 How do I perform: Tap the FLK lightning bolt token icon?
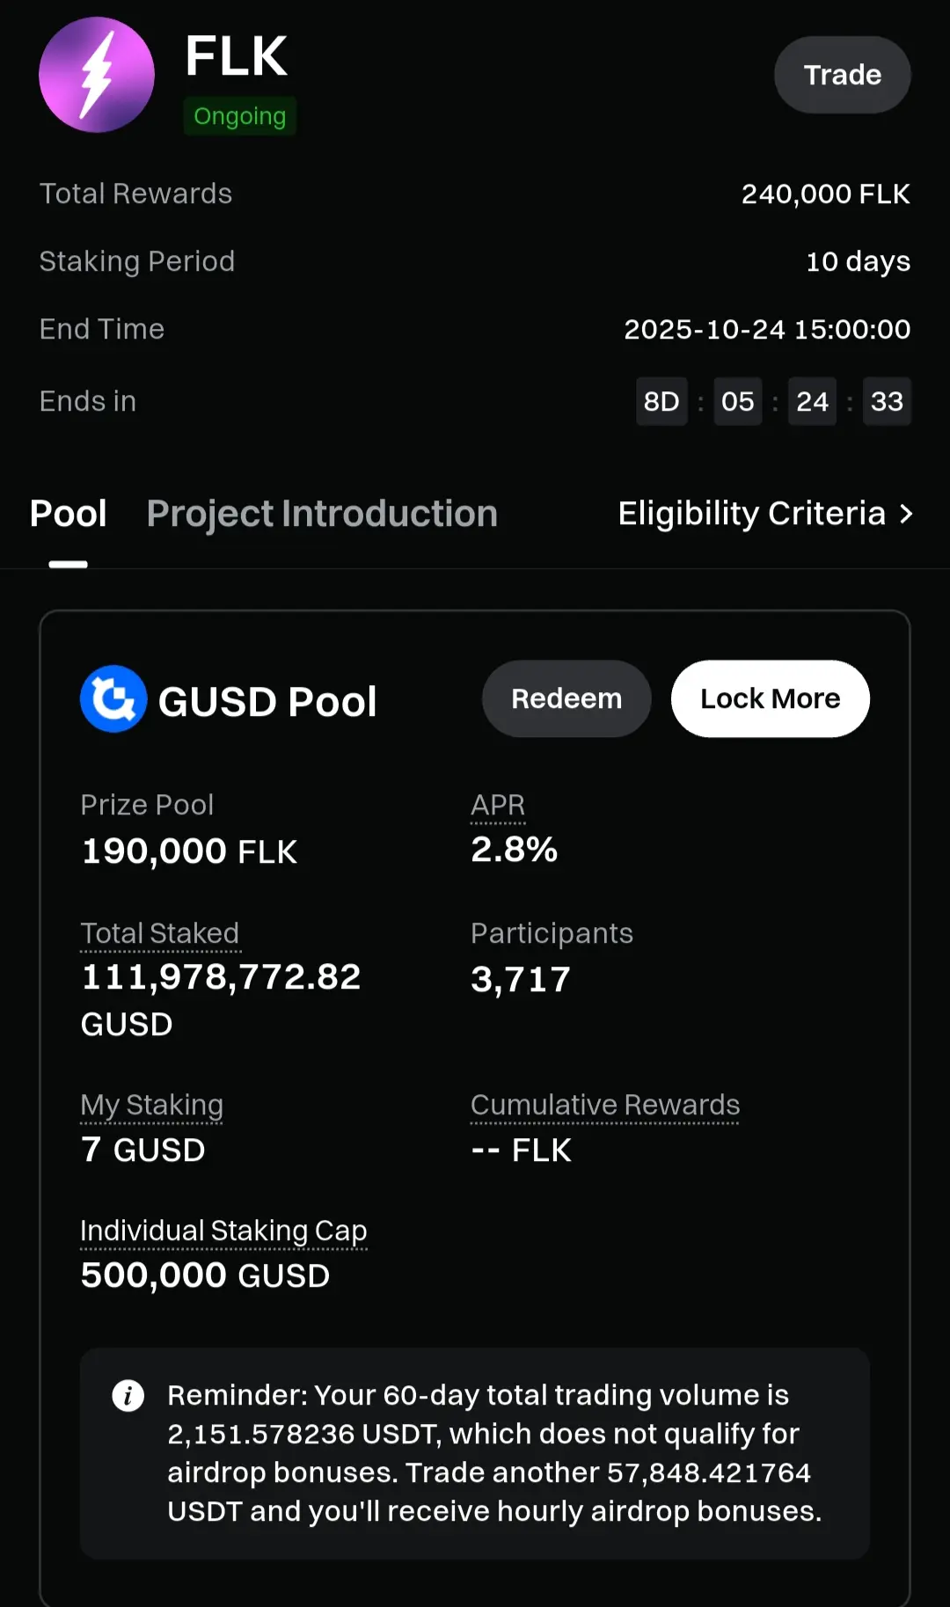97,75
